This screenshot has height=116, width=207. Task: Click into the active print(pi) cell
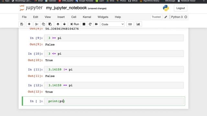[x=114, y=101]
